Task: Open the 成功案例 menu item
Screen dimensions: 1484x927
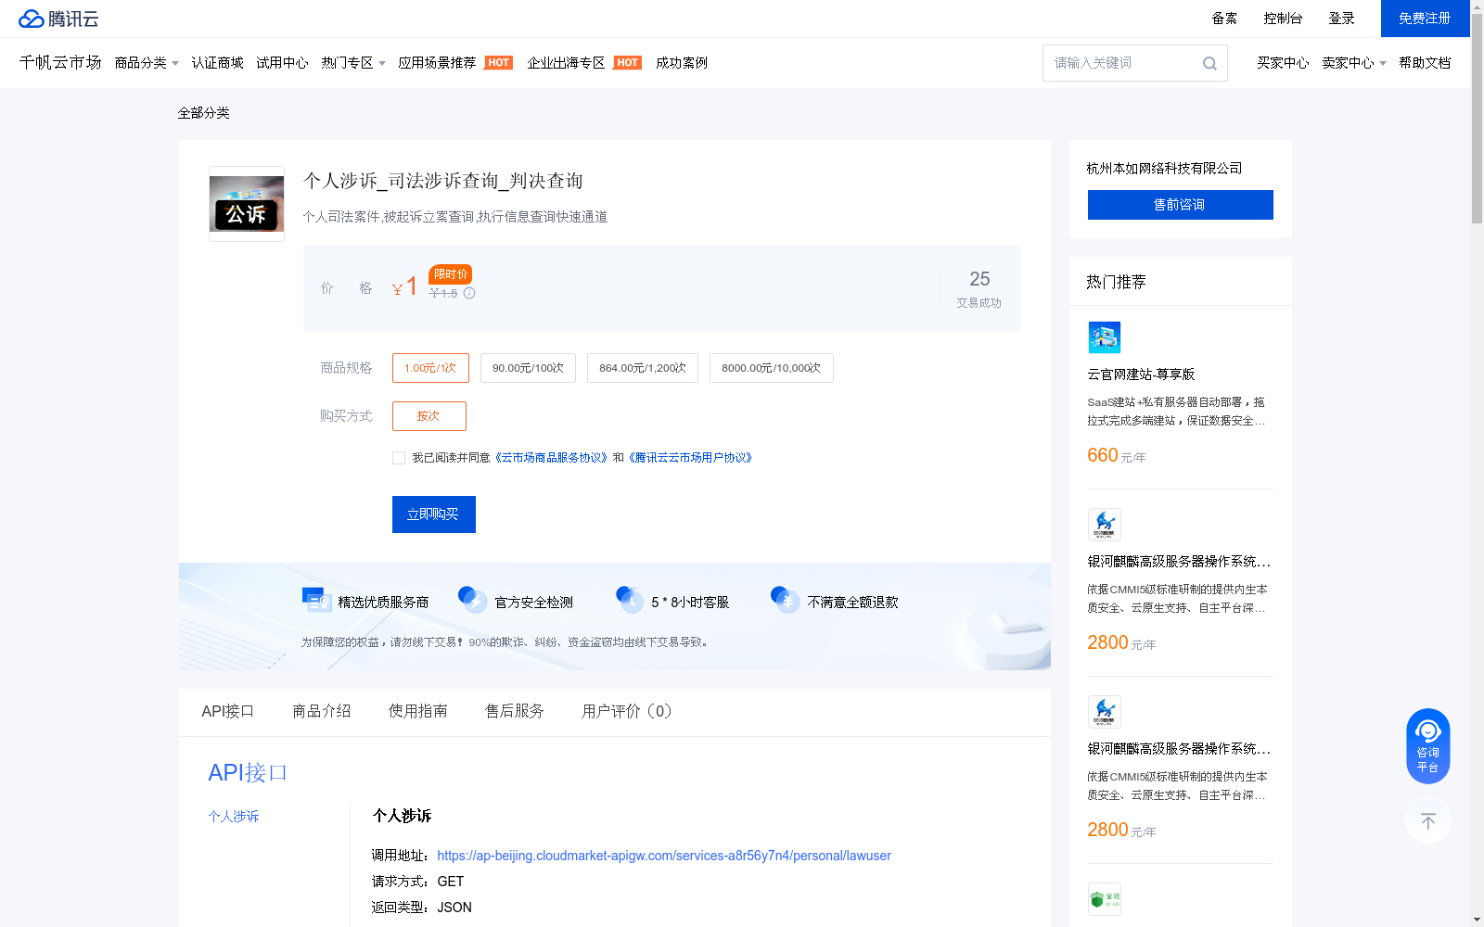Action: (681, 63)
